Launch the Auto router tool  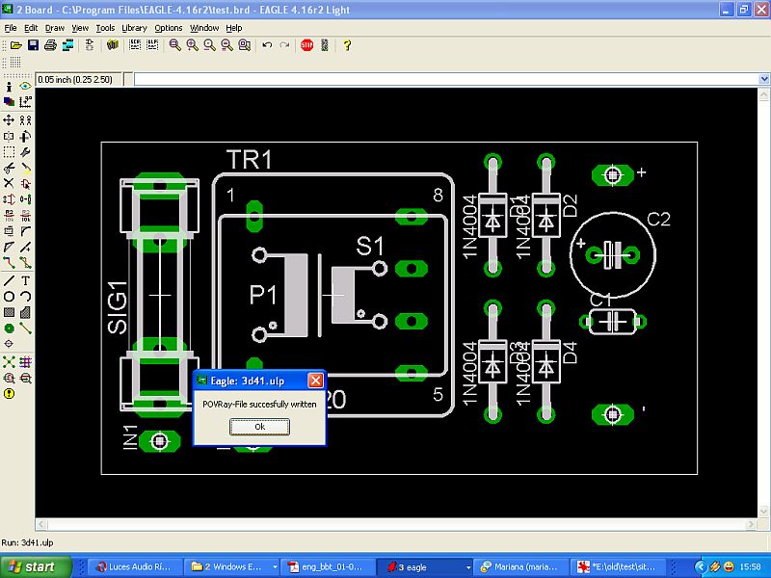[25, 362]
